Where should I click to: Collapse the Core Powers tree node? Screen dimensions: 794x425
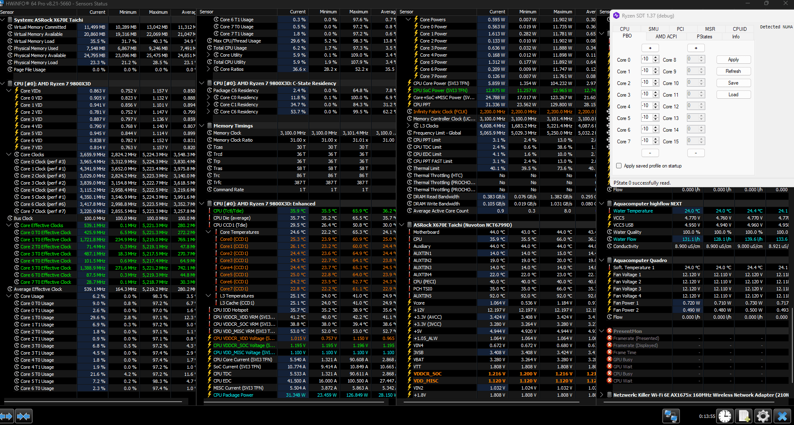(409, 20)
